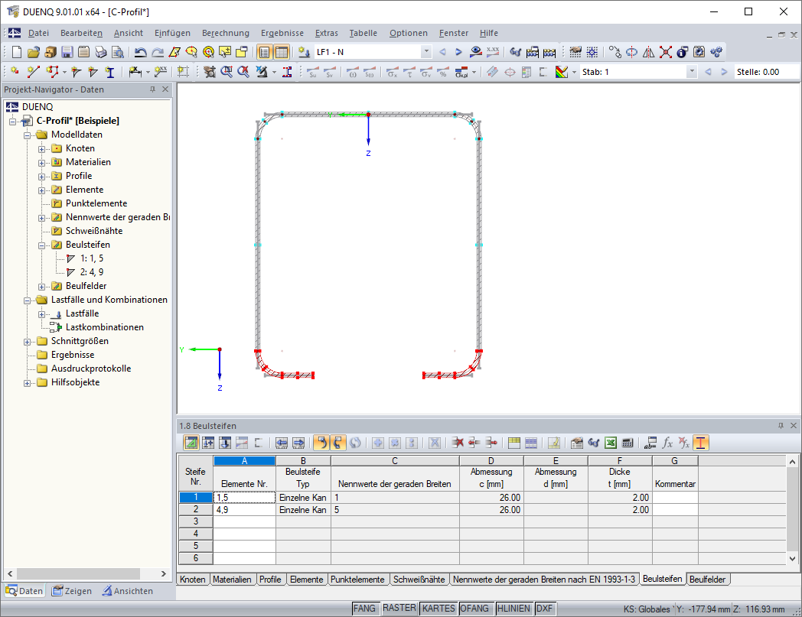
Task: Open the gears settings icon
Action: tap(716, 52)
